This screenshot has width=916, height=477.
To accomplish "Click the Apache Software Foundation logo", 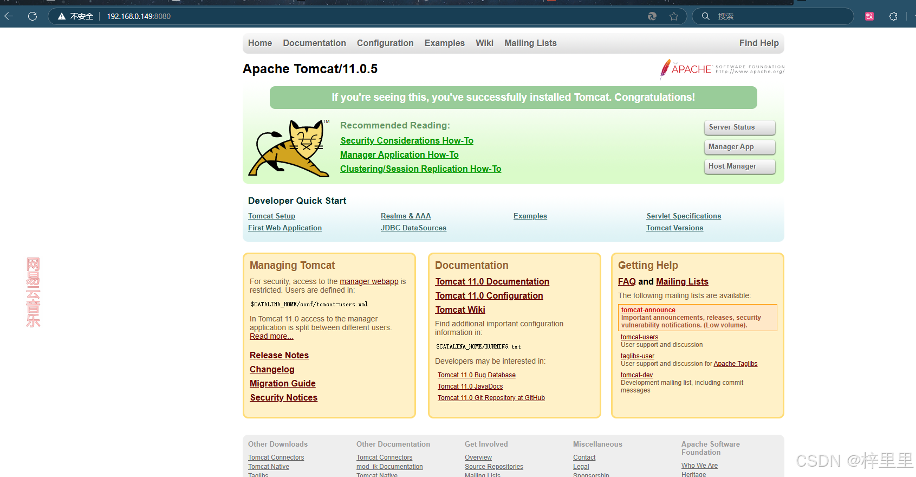I will click(722, 69).
